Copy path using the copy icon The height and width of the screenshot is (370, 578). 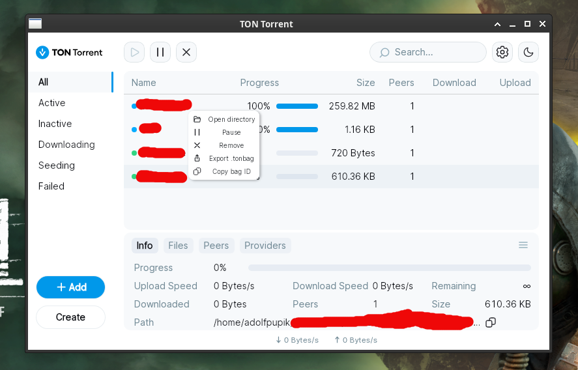click(x=491, y=322)
